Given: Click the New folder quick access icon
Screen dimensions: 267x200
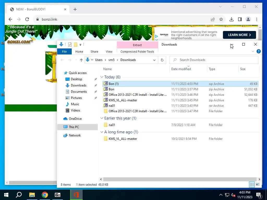Looking at the screenshot, I should point(76,45).
